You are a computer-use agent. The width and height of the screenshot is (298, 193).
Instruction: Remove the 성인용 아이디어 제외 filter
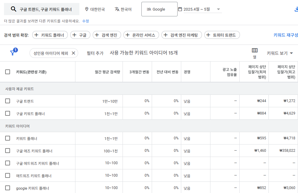[73, 53]
